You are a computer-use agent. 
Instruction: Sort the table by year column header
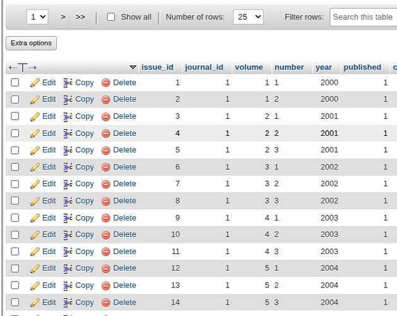tap(324, 68)
